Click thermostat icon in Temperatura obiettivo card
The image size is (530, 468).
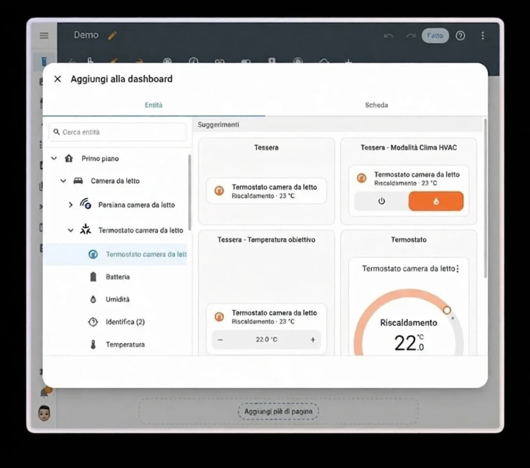click(219, 317)
